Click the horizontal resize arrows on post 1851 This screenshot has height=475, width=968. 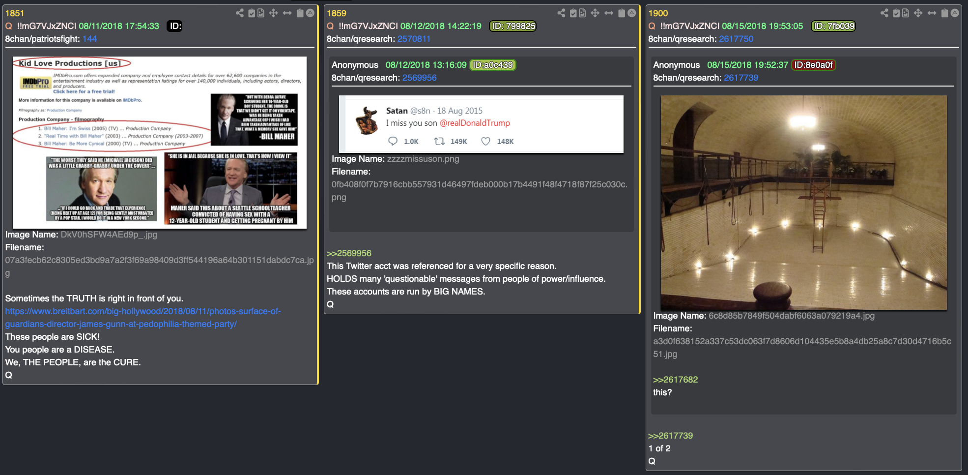point(287,13)
